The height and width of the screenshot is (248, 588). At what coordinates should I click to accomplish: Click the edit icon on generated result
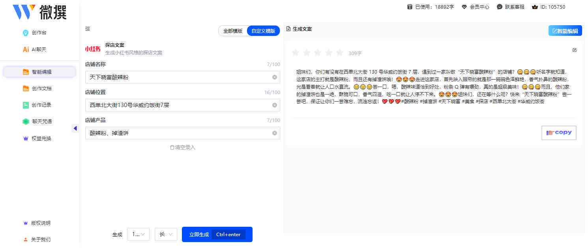pos(575,50)
